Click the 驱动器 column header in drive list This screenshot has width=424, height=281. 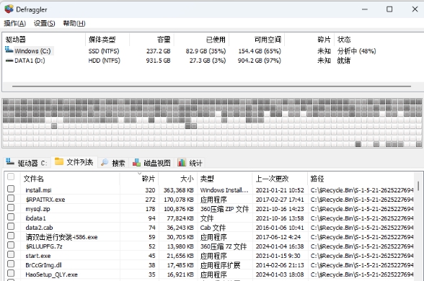pos(45,40)
